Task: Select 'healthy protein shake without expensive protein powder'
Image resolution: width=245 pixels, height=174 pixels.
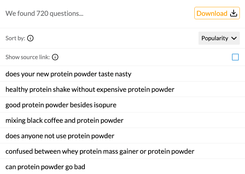Action: pyautogui.click(x=90, y=89)
